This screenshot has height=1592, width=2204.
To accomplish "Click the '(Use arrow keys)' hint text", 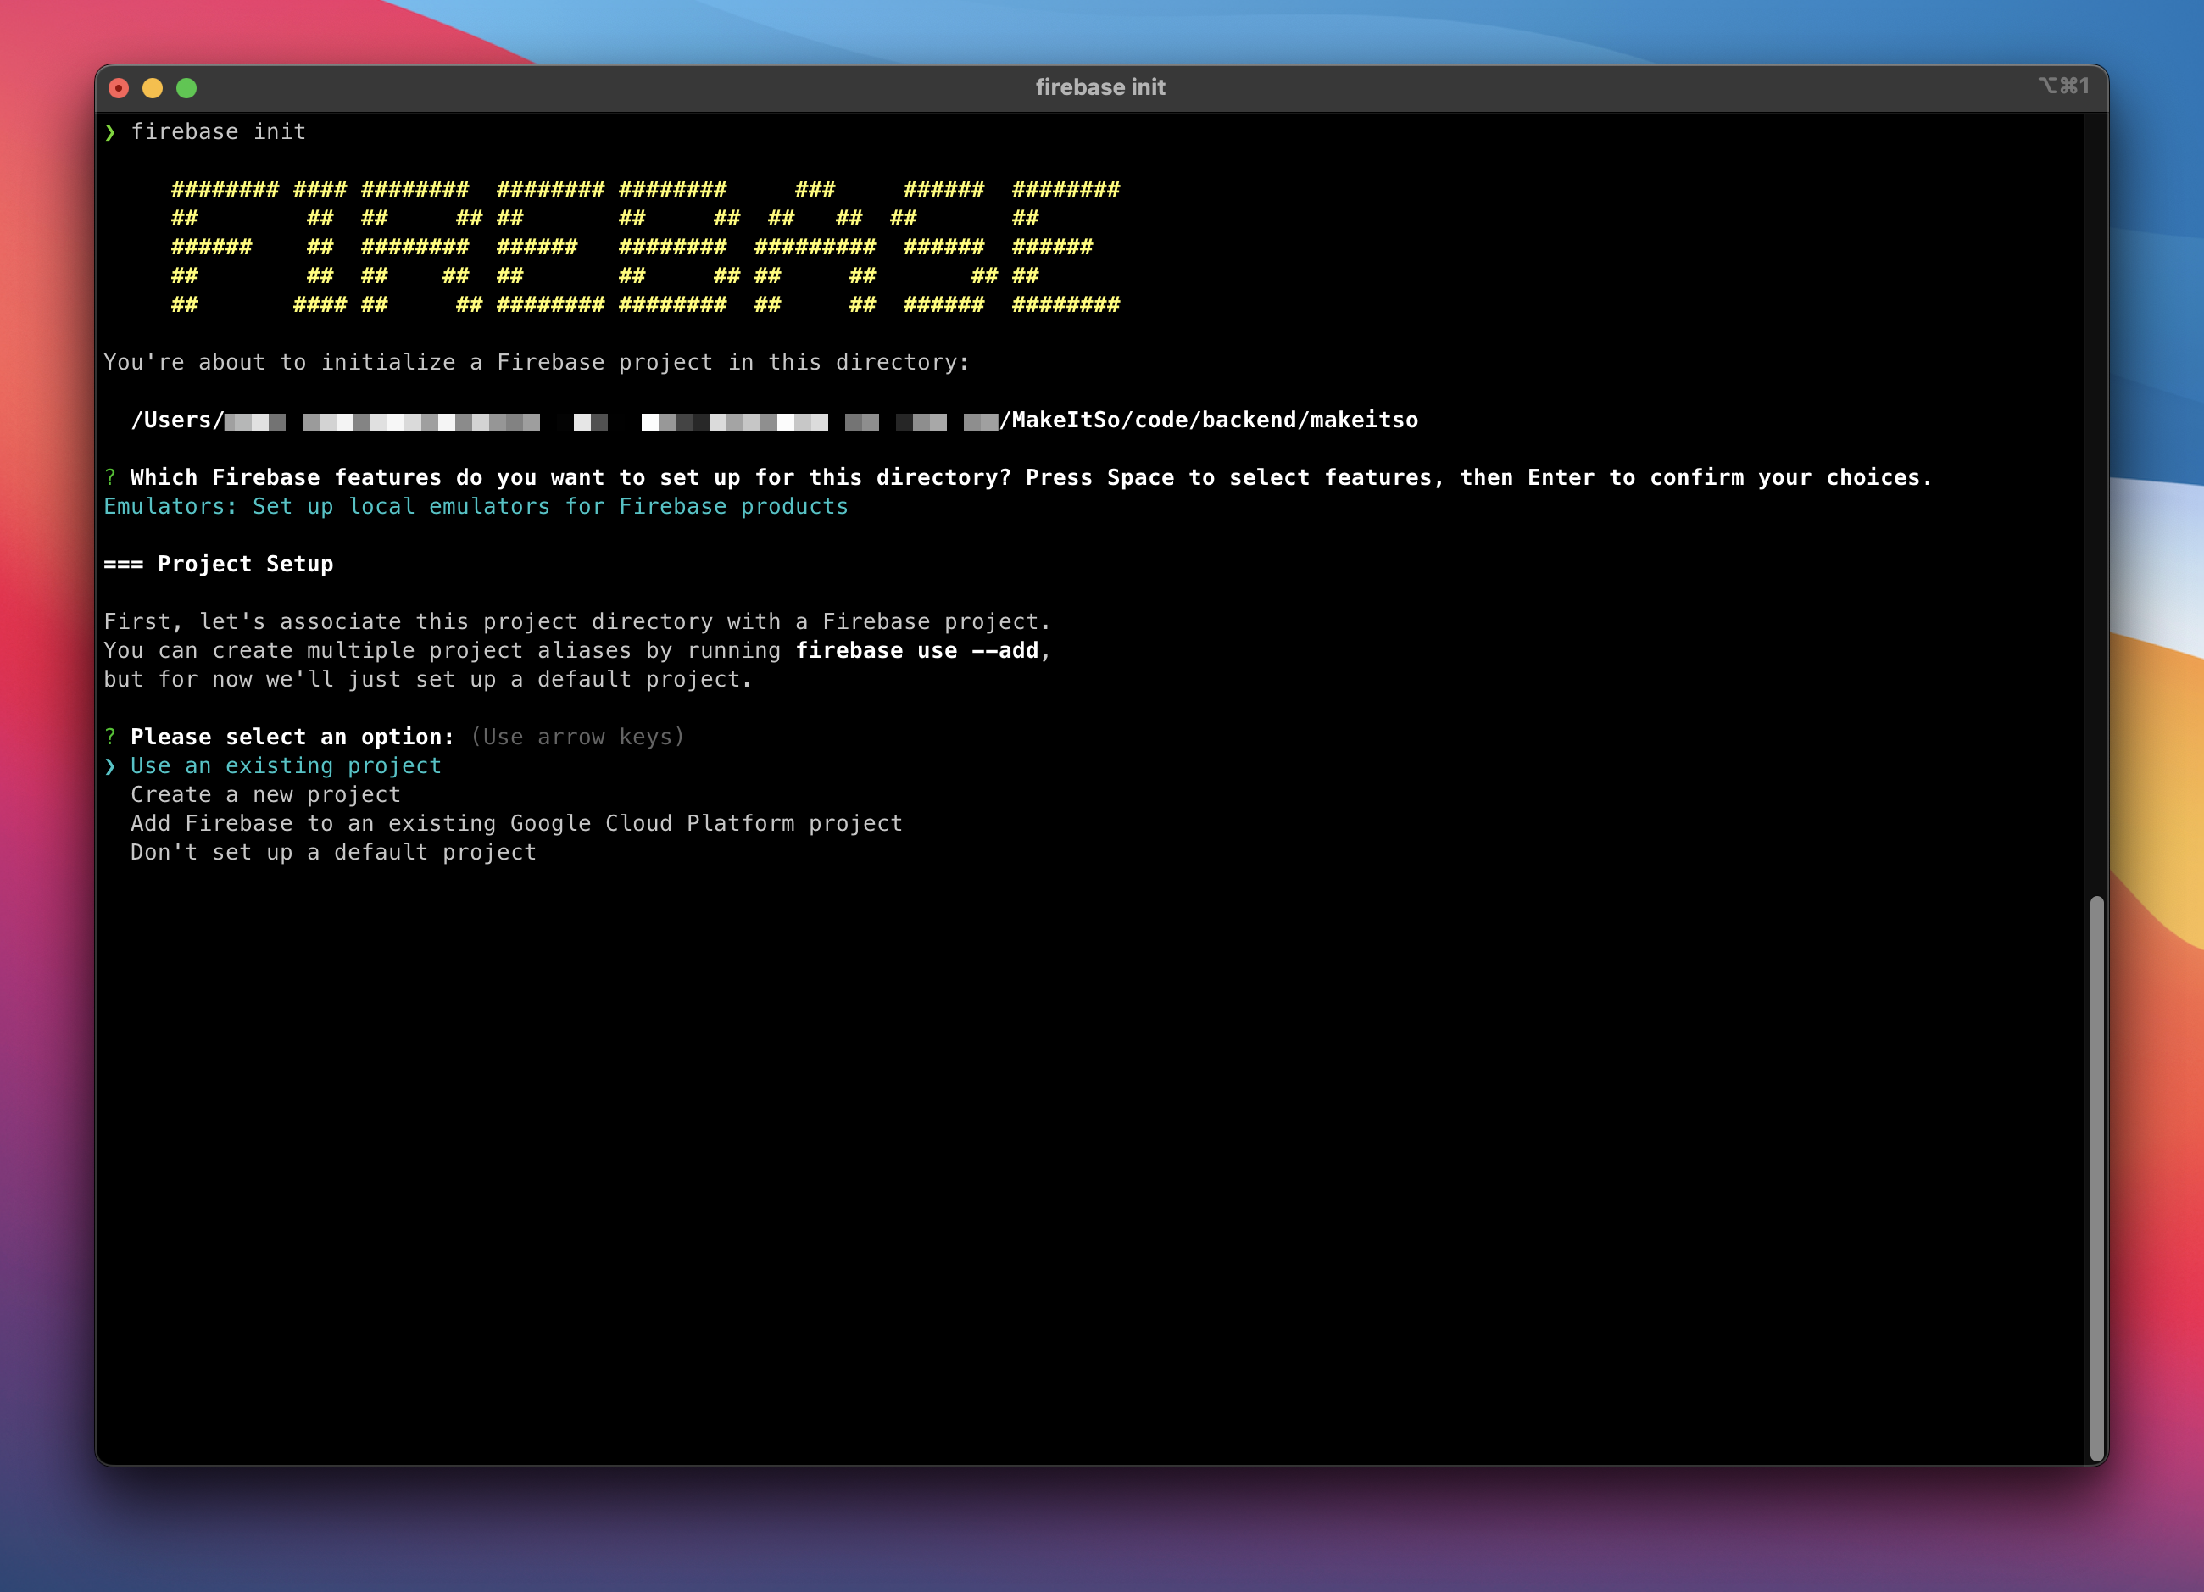I will [x=577, y=737].
